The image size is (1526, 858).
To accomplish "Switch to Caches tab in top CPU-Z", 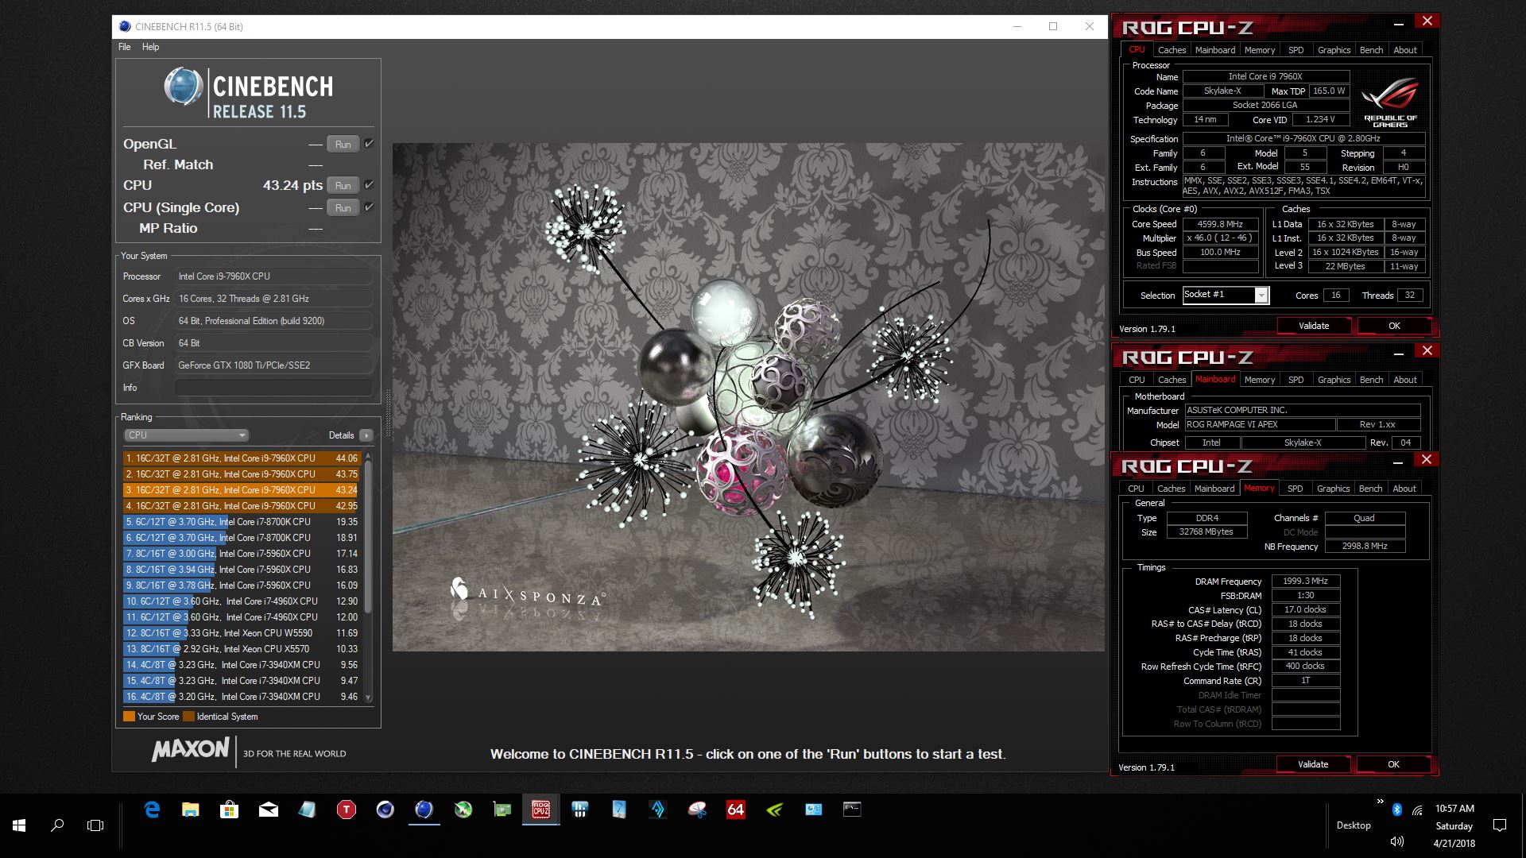I will (1172, 50).
